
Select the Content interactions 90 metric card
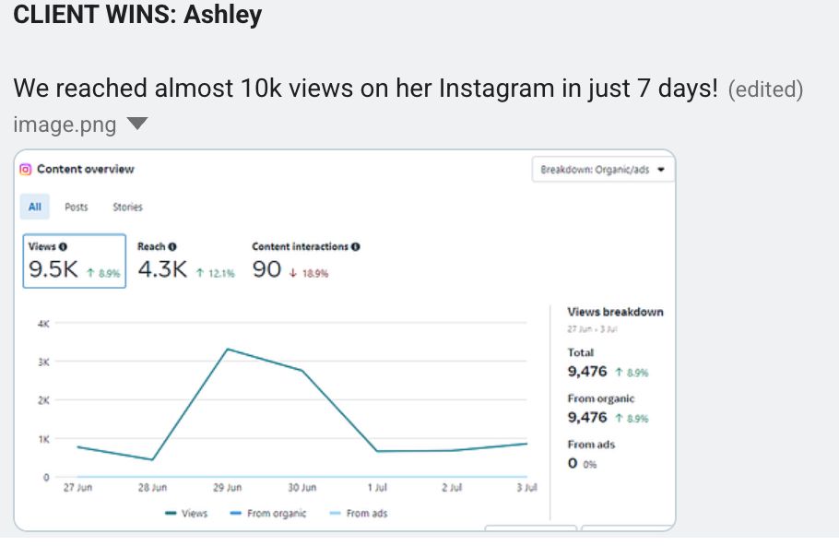304,261
